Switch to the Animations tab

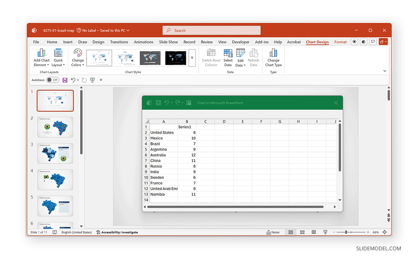(144, 42)
